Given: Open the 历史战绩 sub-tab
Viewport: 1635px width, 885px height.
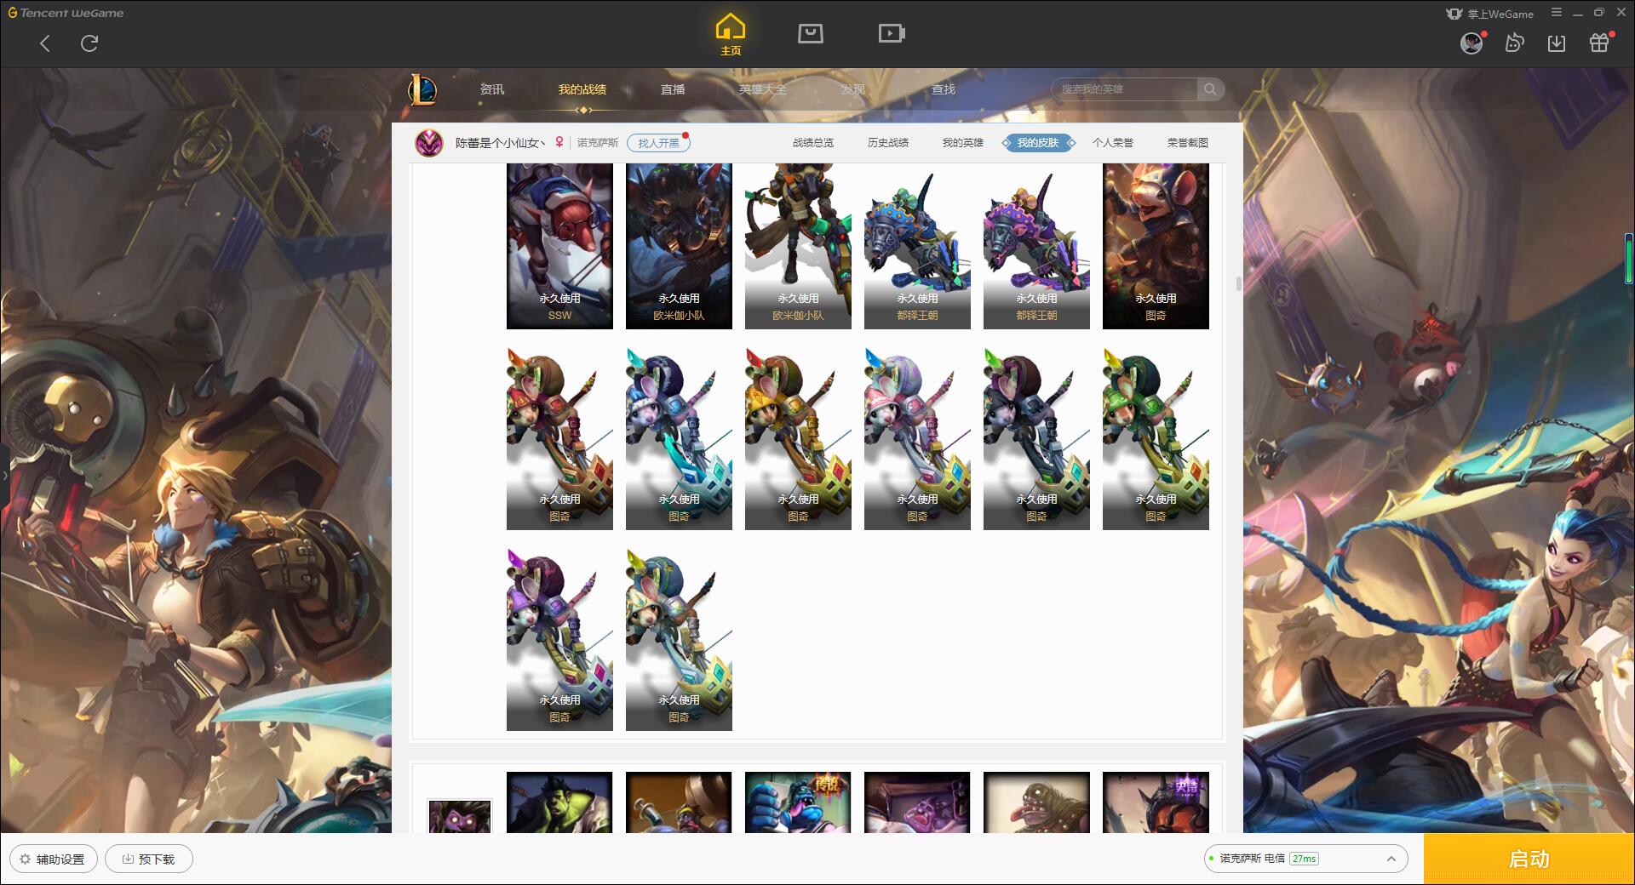Looking at the screenshot, I should pyautogui.click(x=888, y=143).
